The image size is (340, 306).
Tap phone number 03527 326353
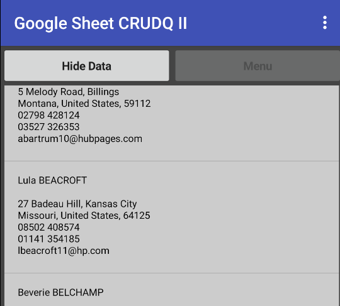[x=48, y=127]
